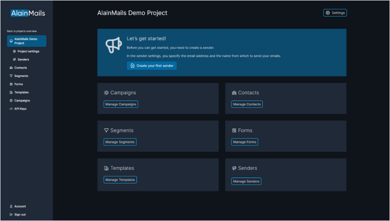Click the Contacts icon in the sidebar
Image resolution: width=390 pixels, height=221 pixels.
[x=11, y=68]
